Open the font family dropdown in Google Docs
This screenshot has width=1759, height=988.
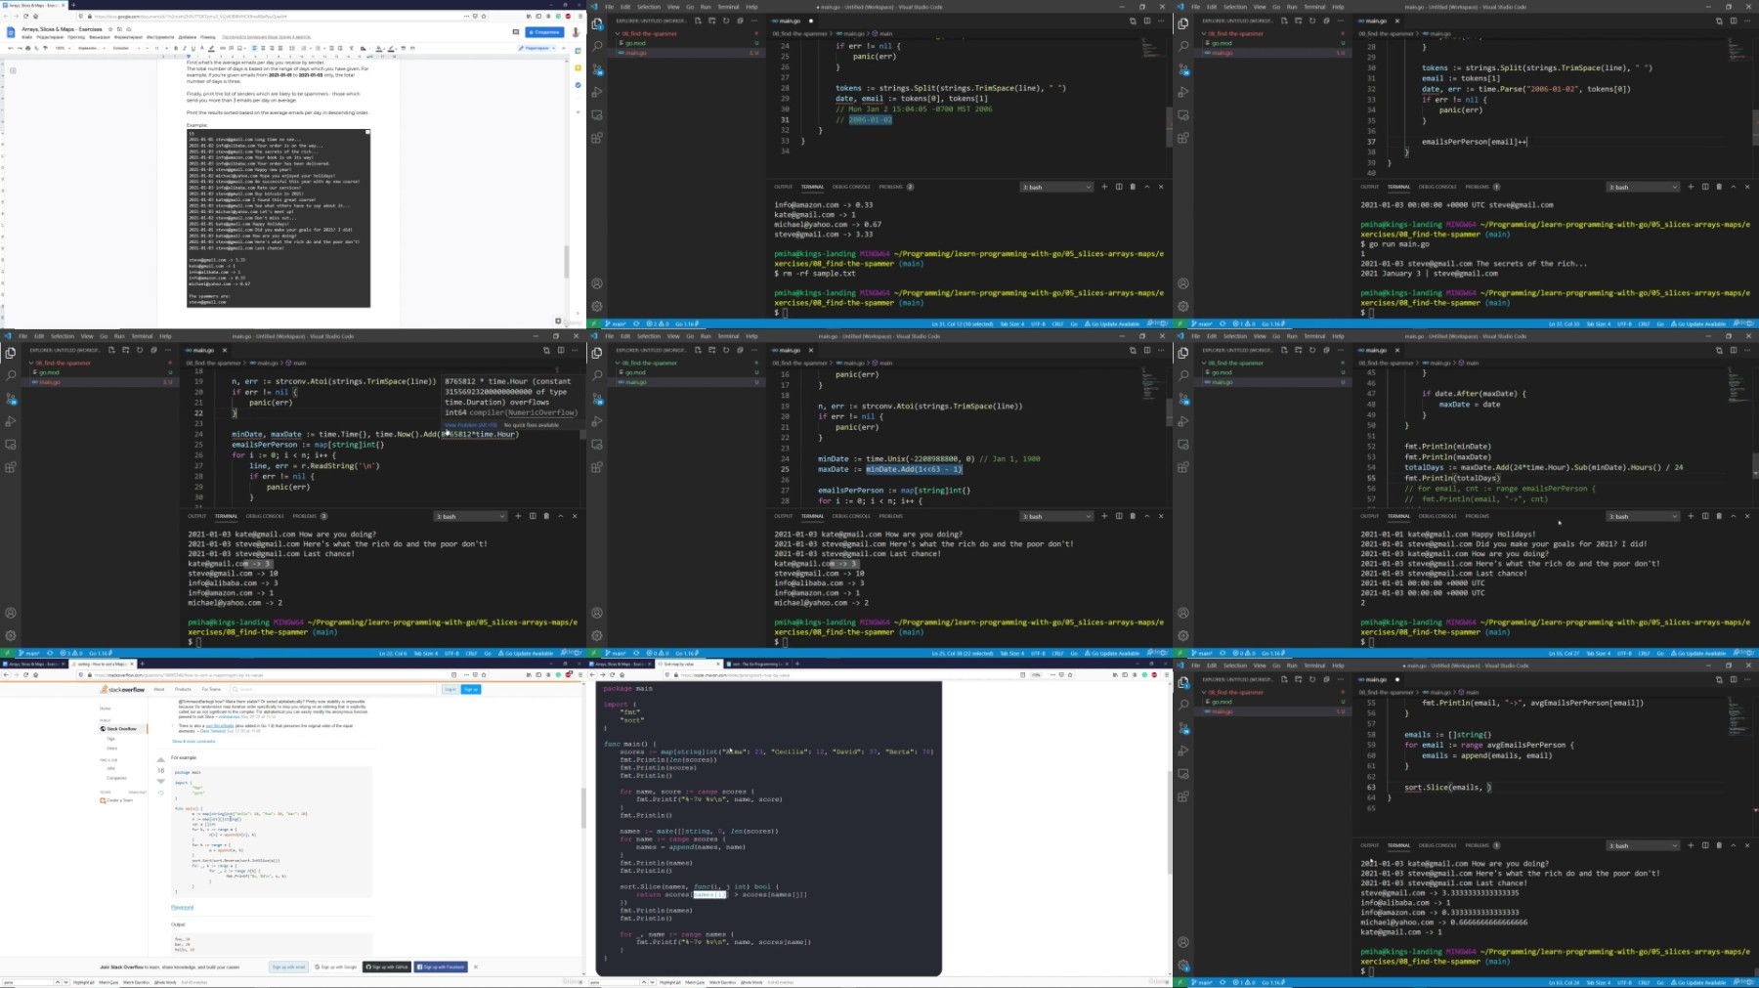(122, 48)
